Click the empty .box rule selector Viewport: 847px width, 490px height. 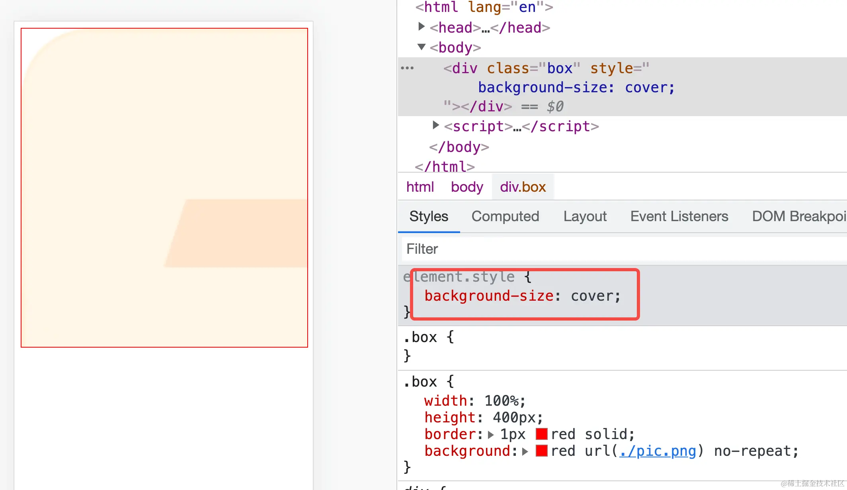(x=420, y=337)
